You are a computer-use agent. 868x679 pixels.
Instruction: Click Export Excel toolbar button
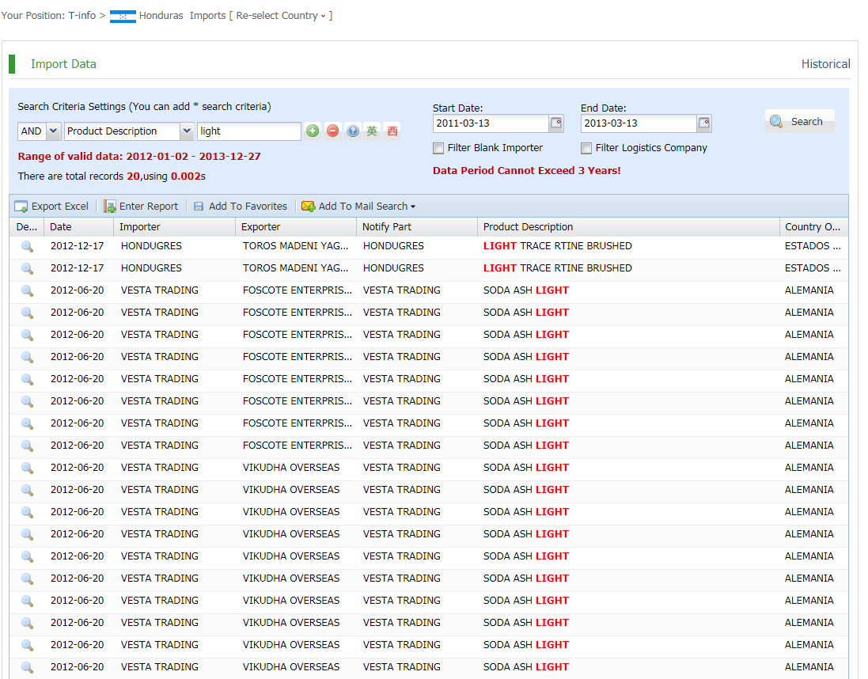click(51, 206)
